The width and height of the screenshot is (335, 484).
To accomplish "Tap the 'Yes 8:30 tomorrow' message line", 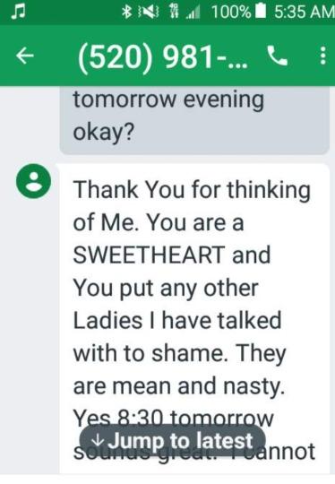I will 174,419.
